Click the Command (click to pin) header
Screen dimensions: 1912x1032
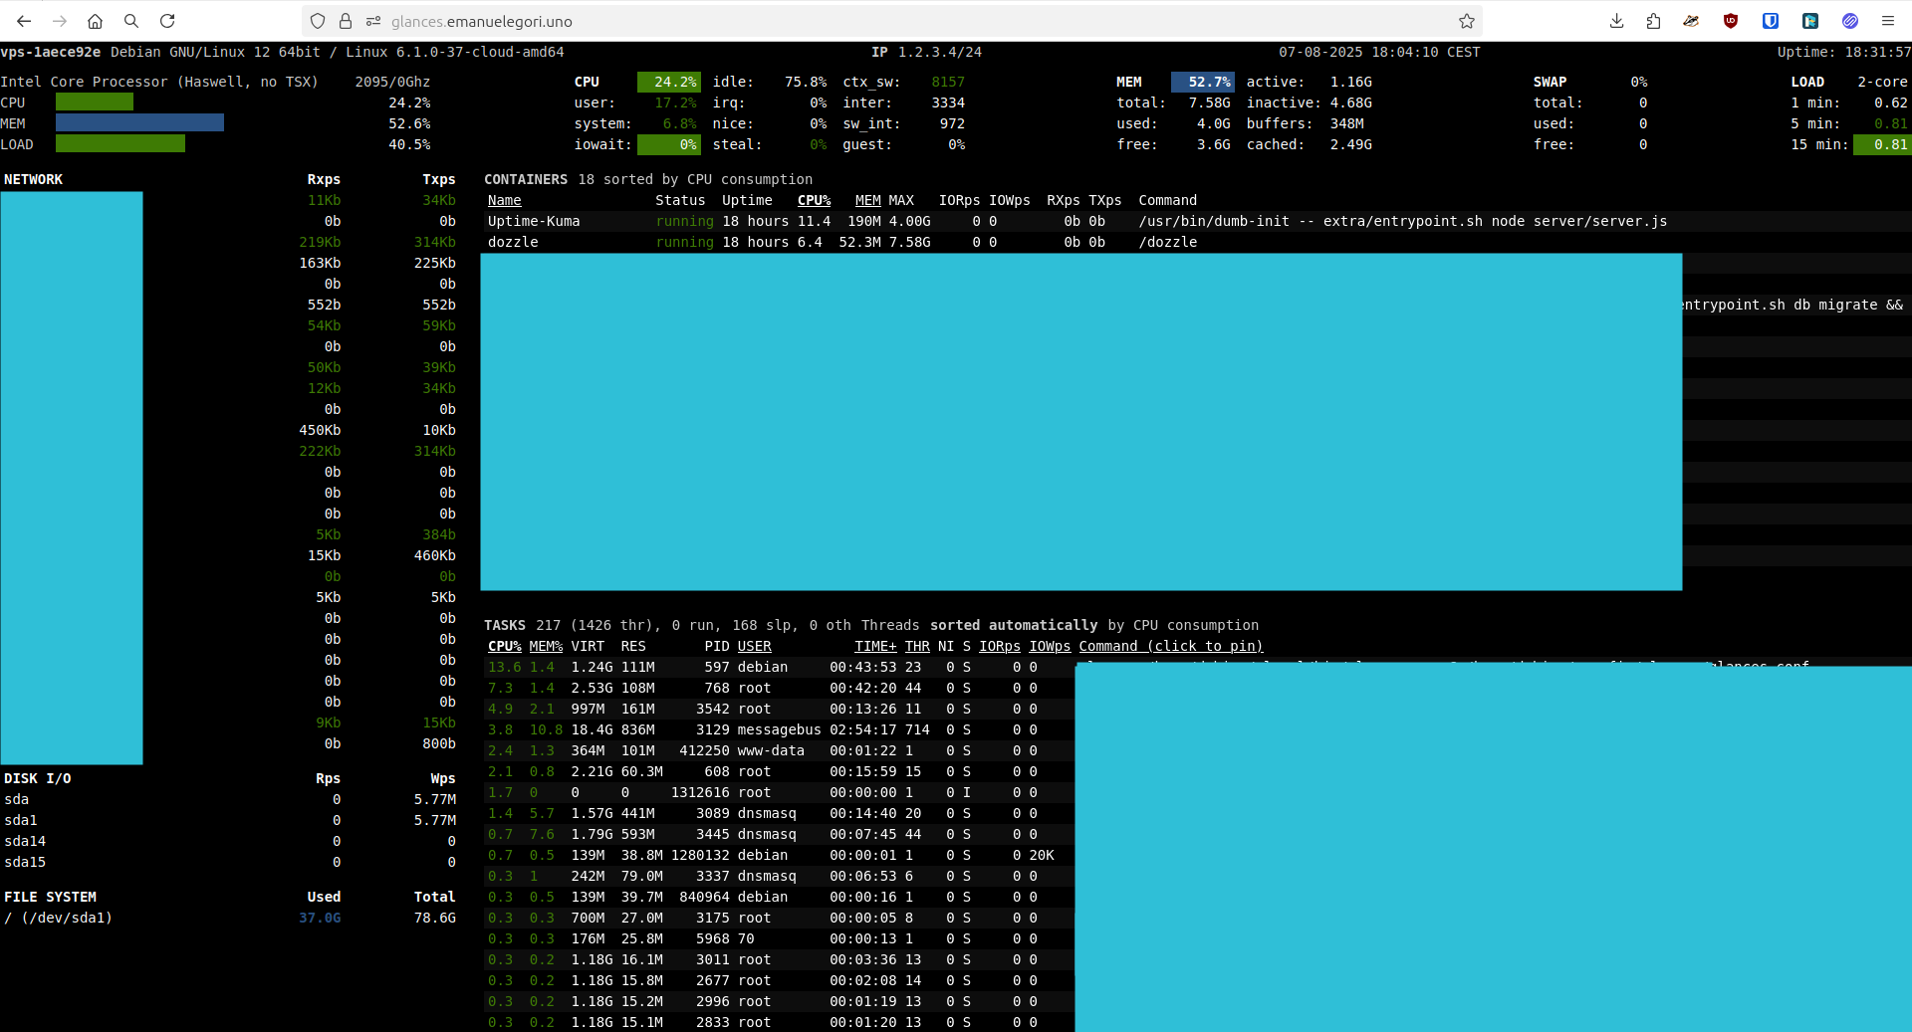[x=1170, y=646]
